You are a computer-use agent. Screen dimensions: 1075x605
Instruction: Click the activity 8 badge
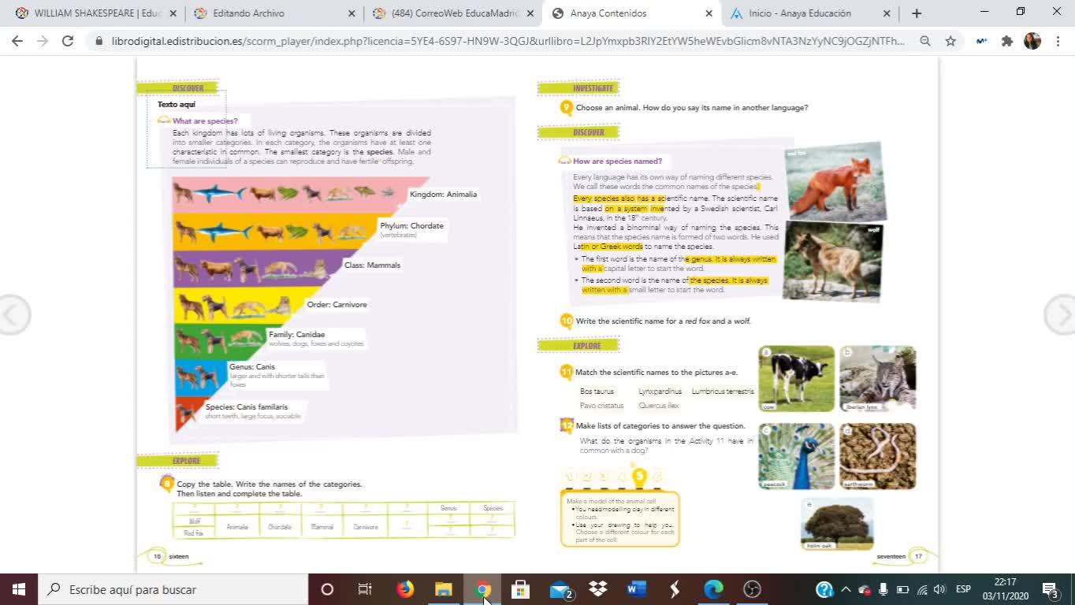click(166, 483)
